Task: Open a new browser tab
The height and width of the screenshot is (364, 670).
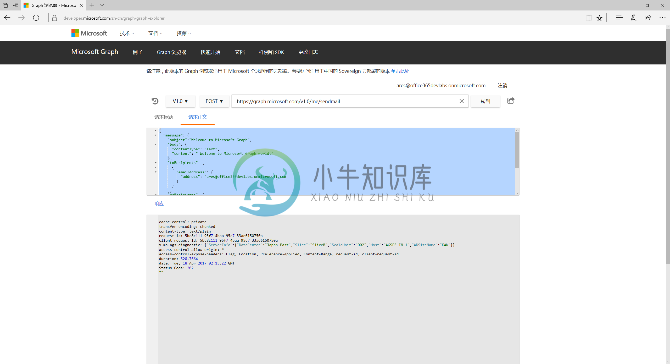Action: (x=92, y=5)
